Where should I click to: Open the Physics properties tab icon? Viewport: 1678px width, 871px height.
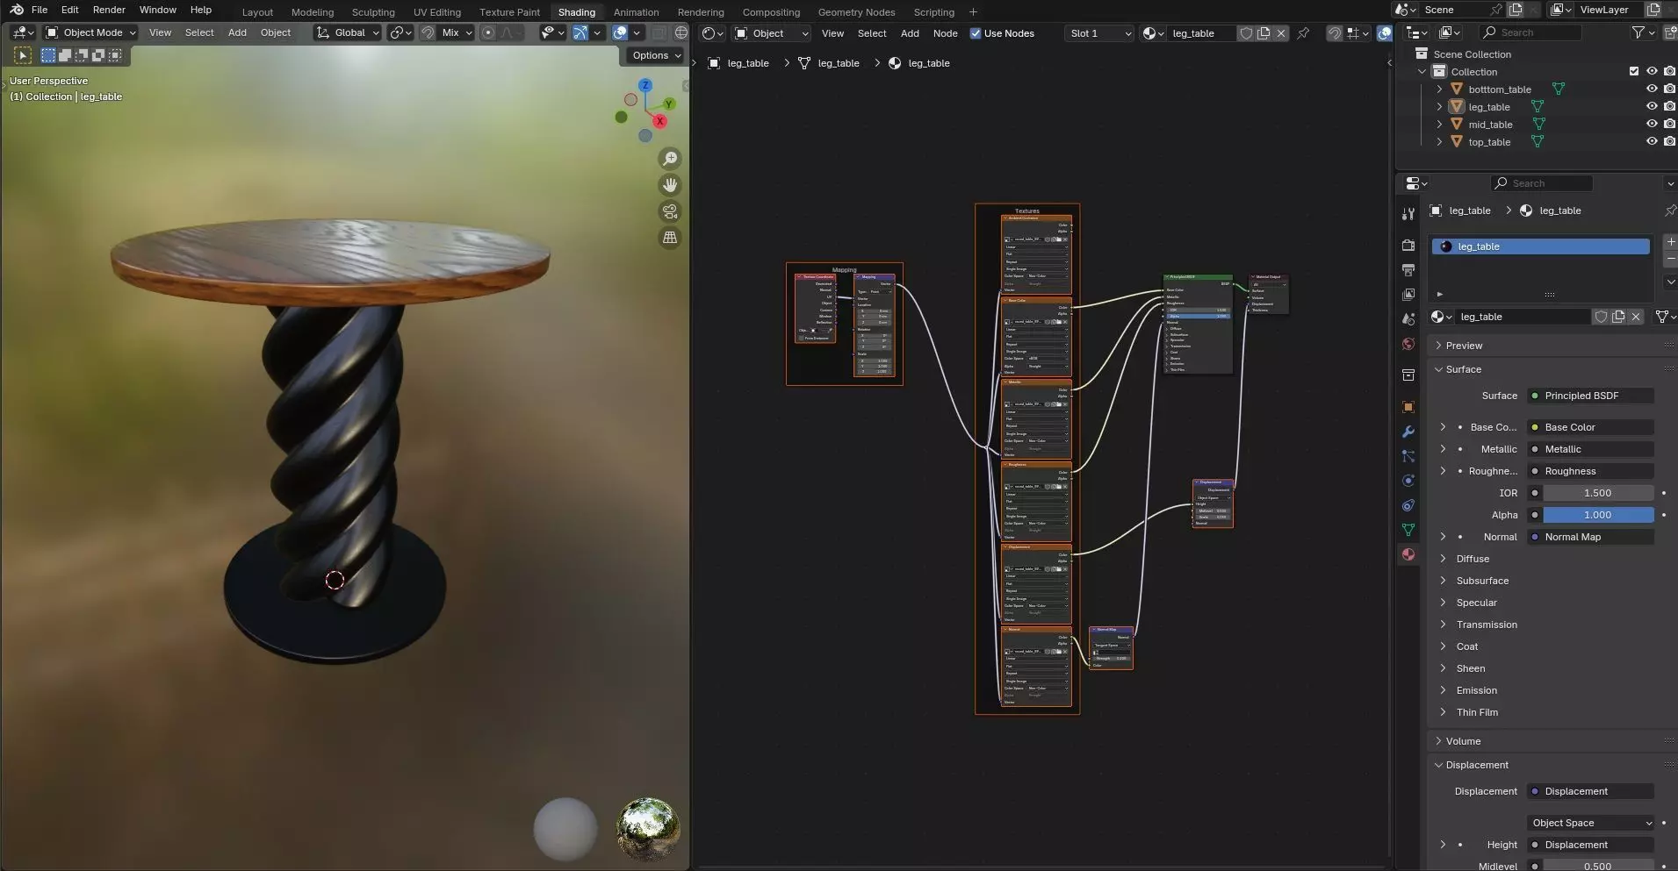1408,481
